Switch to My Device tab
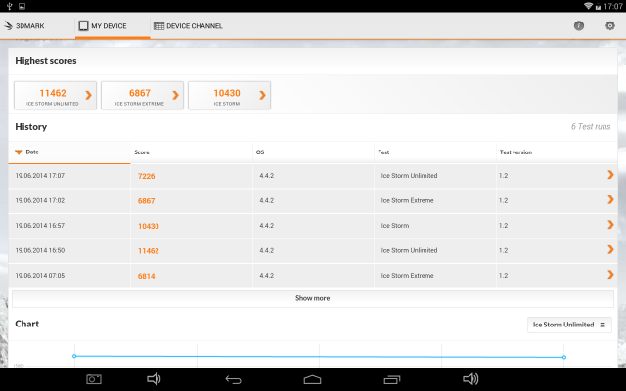This screenshot has width=626, height=391. click(112, 26)
